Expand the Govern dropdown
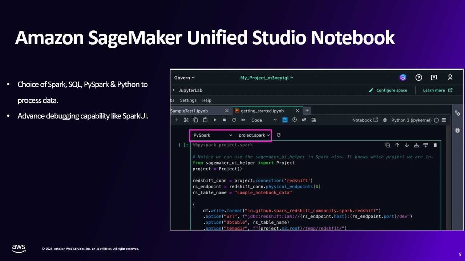The image size is (465, 261). [185, 78]
